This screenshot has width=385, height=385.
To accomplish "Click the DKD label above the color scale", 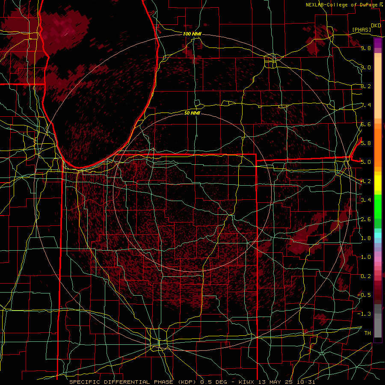I will click(x=376, y=26).
